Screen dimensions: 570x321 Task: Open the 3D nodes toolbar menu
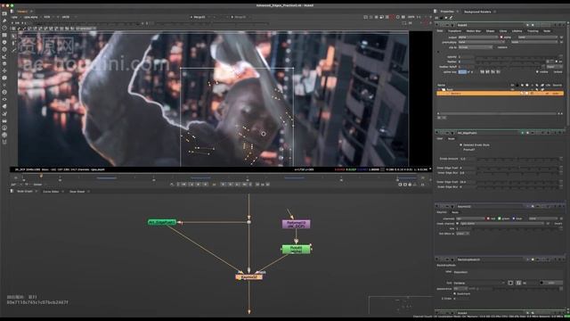click(x=4, y=78)
